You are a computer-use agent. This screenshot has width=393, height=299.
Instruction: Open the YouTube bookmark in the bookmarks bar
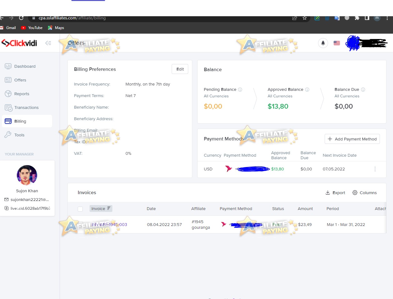point(32,27)
